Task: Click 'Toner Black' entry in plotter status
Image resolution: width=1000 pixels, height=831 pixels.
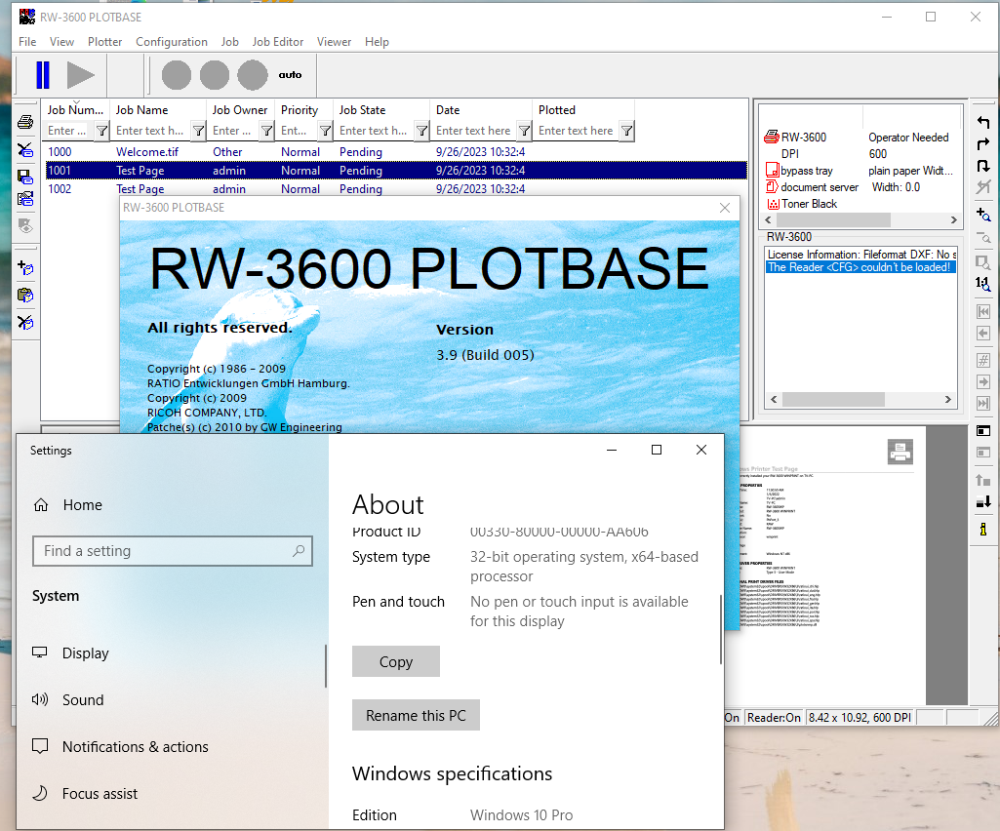Action: [809, 204]
